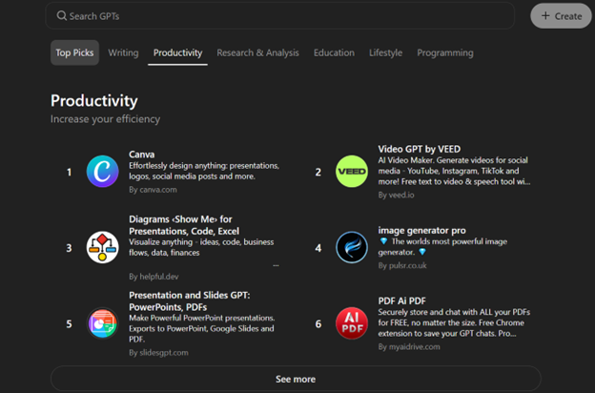The image size is (595, 393).
Task: Click rank number 4 beside image generator
Action: 318,248
